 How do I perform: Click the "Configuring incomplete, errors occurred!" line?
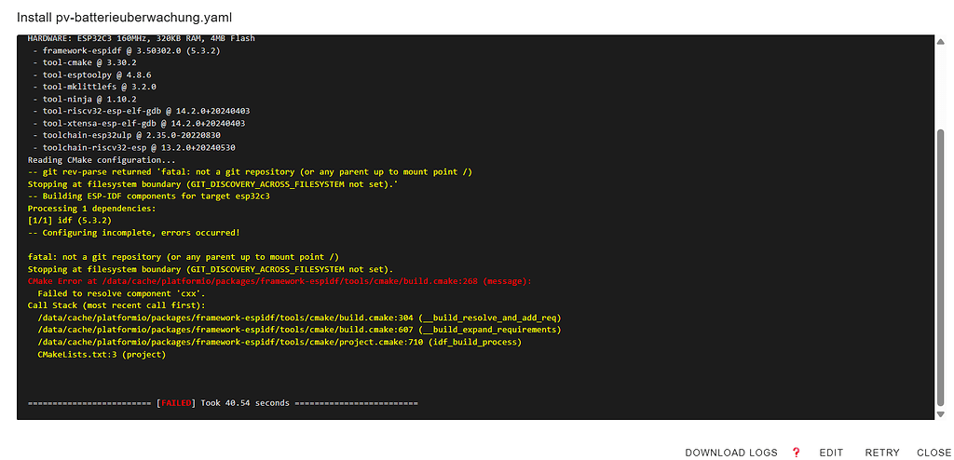click(134, 233)
